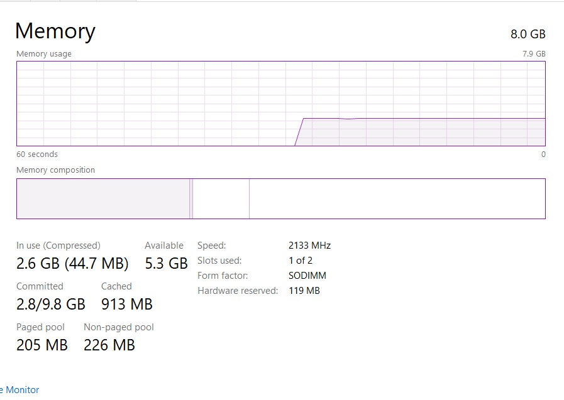Click the 60 seconds axis label
This screenshot has width=564, height=400.
click(37, 154)
